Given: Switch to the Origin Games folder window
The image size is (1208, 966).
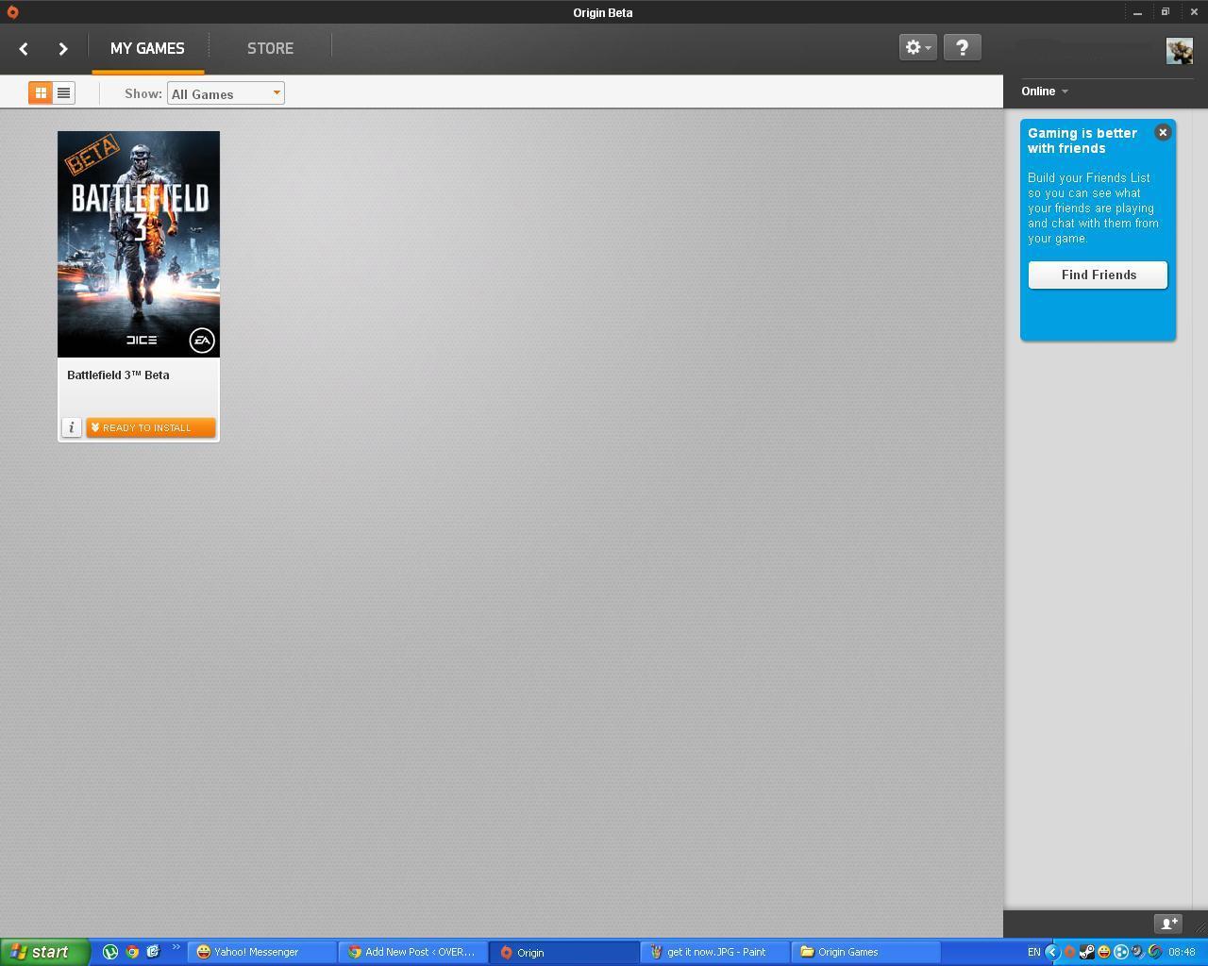Looking at the screenshot, I should tap(866, 952).
